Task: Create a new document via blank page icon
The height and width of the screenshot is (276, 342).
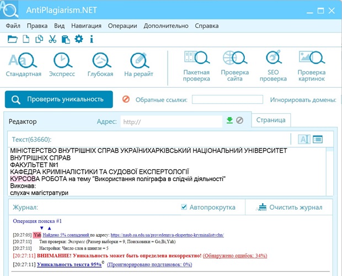Action: coord(26,39)
